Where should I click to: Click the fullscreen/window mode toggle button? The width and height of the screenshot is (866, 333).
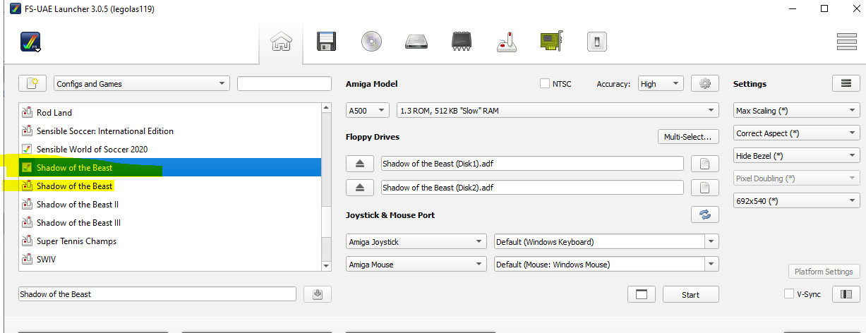click(642, 294)
